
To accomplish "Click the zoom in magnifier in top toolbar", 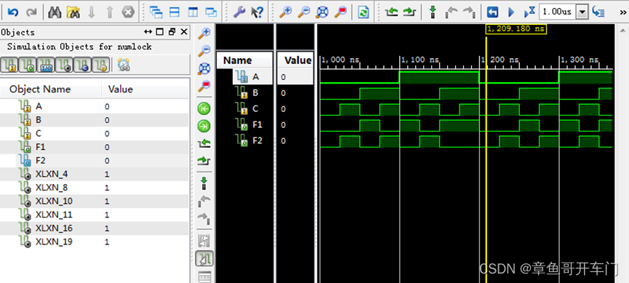I will point(285,12).
